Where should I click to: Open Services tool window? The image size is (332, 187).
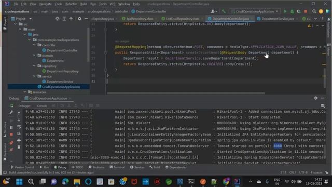[x=137, y=167]
